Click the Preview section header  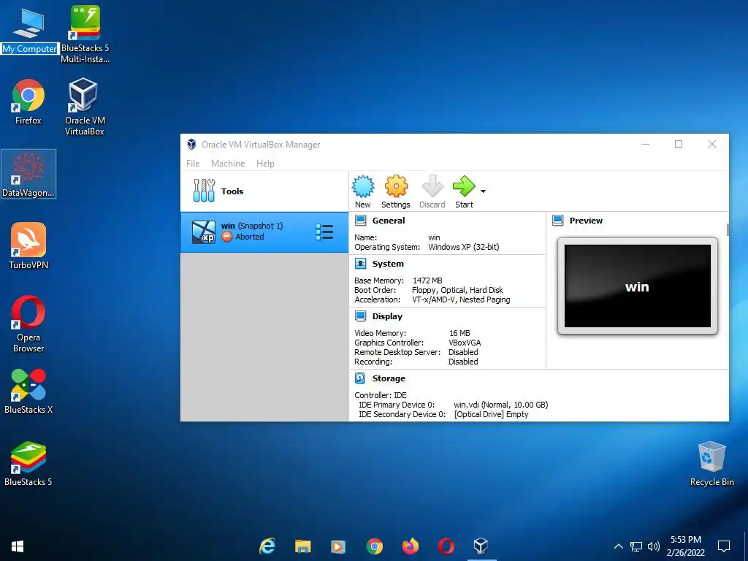(586, 221)
